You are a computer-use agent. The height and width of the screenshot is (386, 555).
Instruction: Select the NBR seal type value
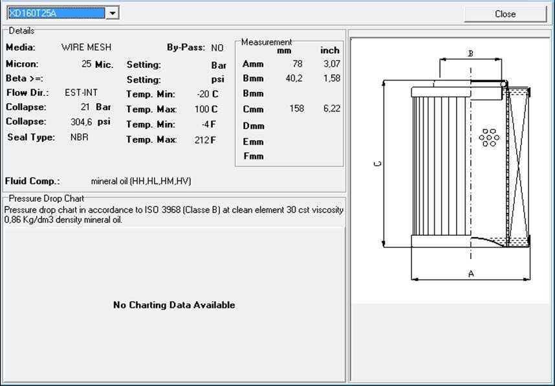80,137
